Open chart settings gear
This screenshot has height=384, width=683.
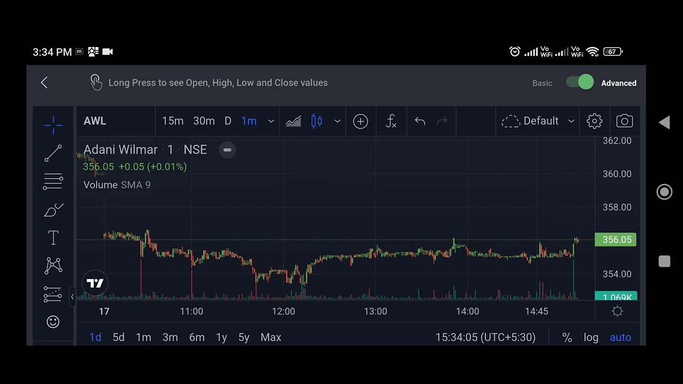click(594, 121)
